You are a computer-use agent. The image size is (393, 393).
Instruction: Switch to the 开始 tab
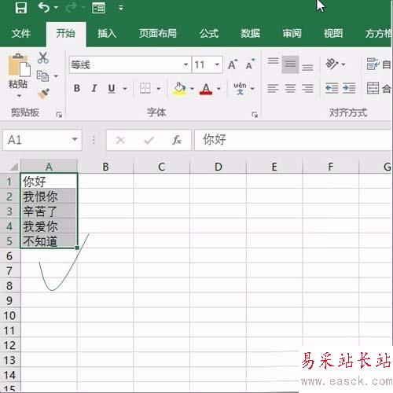click(66, 34)
